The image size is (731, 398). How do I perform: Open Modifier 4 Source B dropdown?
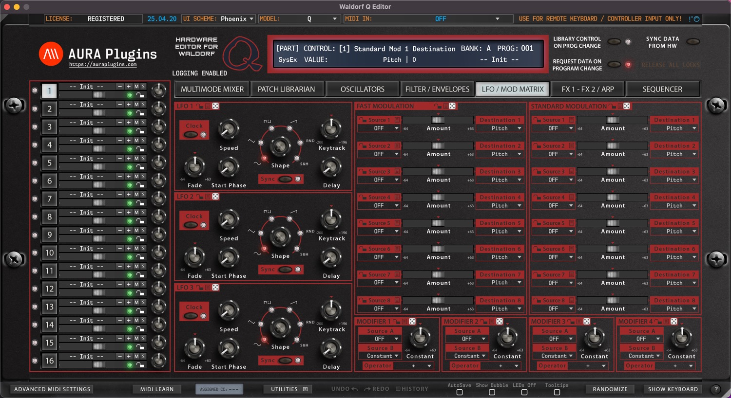click(x=641, y=356)
